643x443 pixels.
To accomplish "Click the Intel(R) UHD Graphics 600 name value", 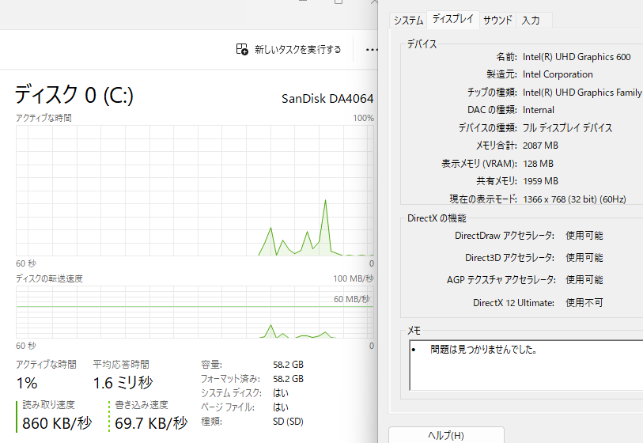I will [x=577, y=57].
